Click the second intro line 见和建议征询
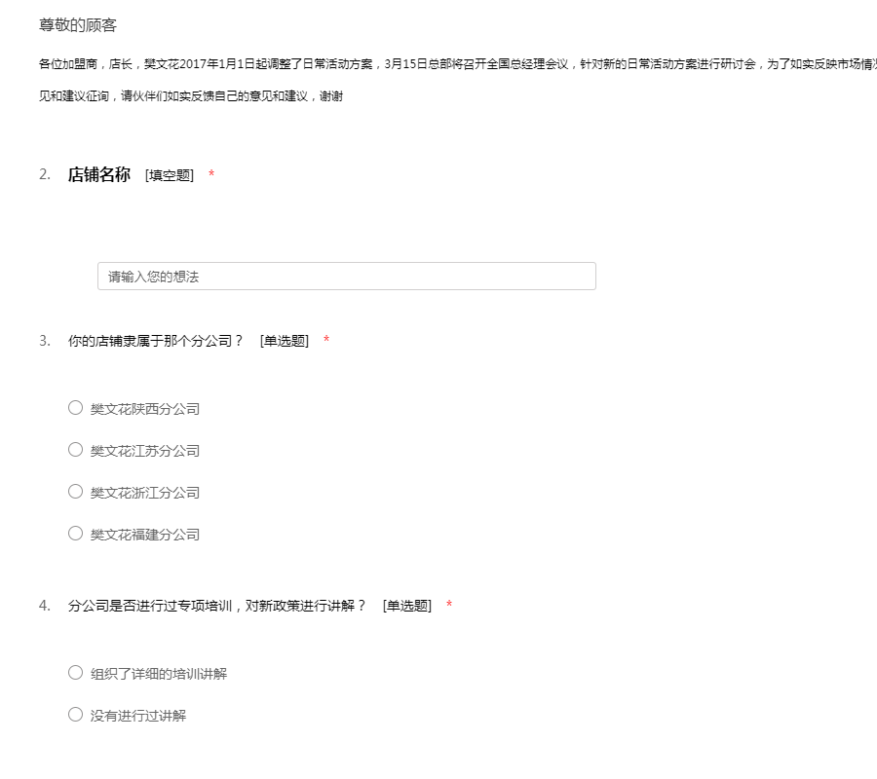Image resolution: width=877 pixels, height=779 pixels. (190, 96)
